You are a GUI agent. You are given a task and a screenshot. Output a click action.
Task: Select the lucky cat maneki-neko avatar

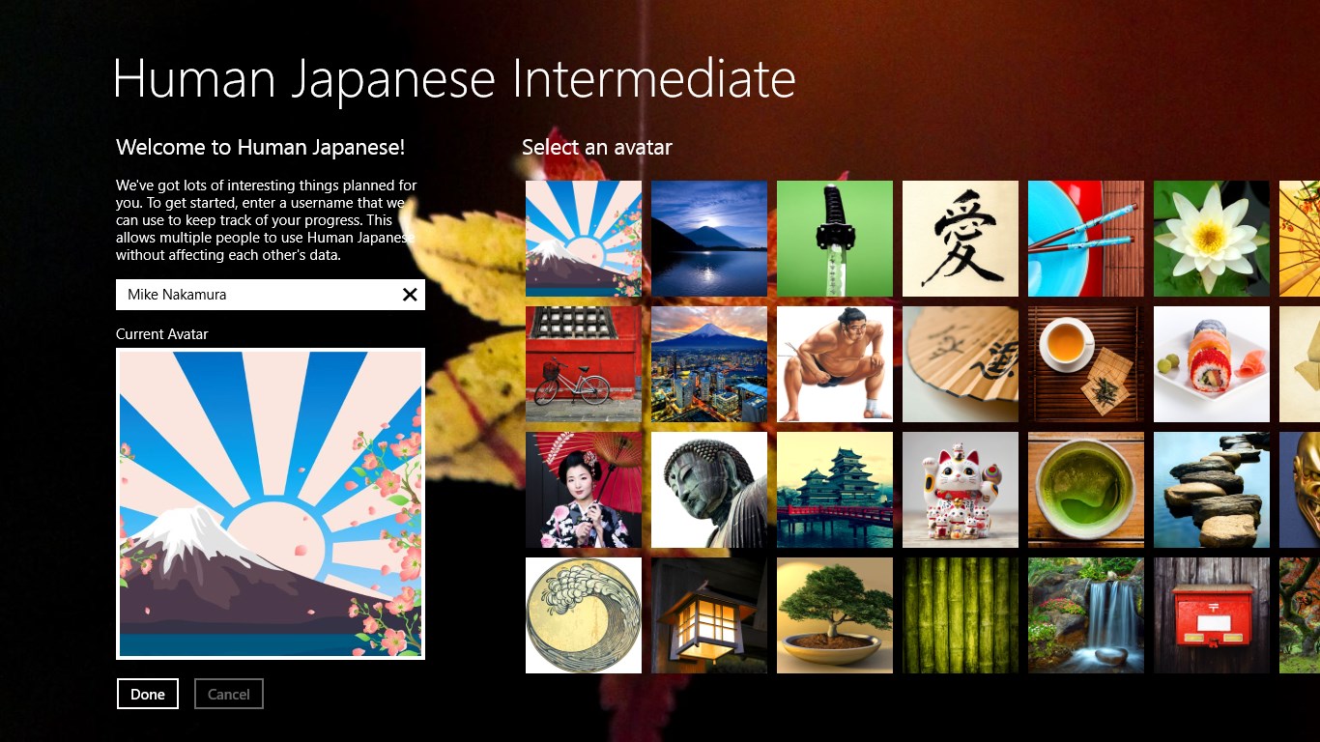960,490
